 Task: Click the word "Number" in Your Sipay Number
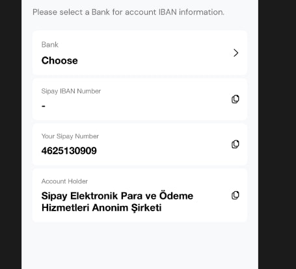point(87,136)
